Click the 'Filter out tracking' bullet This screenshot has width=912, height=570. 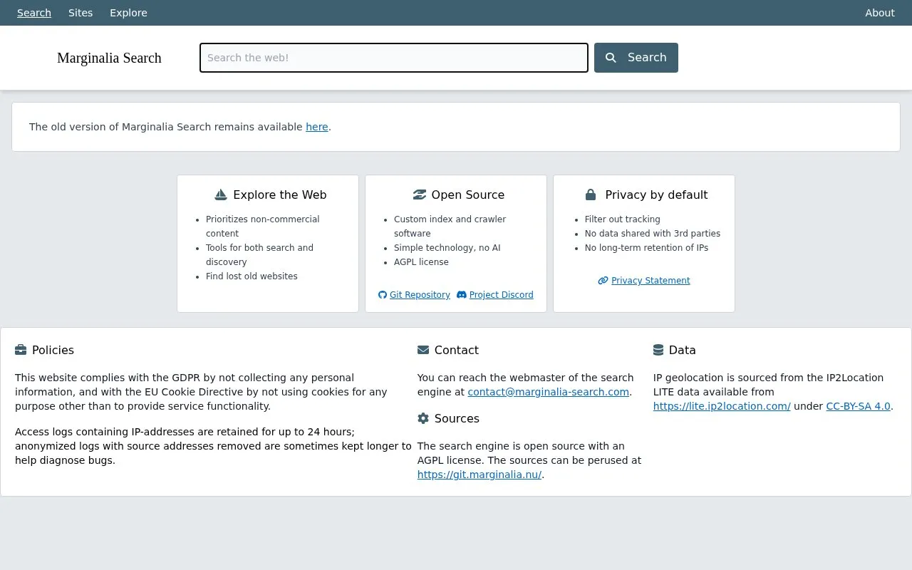(623, 219)
